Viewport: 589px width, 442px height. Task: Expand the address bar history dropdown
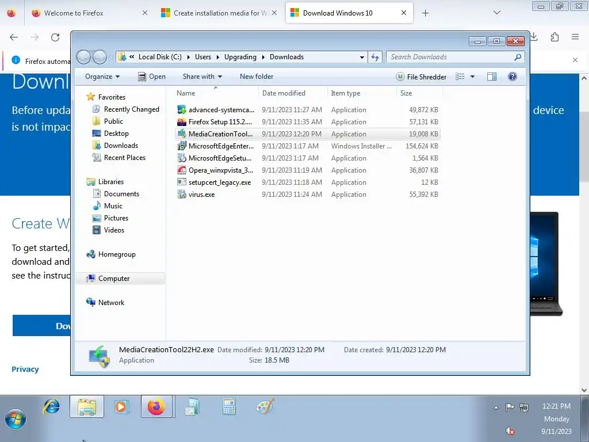coord(362,57)
